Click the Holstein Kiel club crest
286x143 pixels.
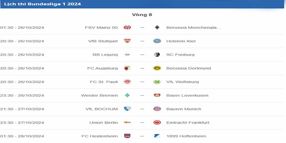[157, 41]
